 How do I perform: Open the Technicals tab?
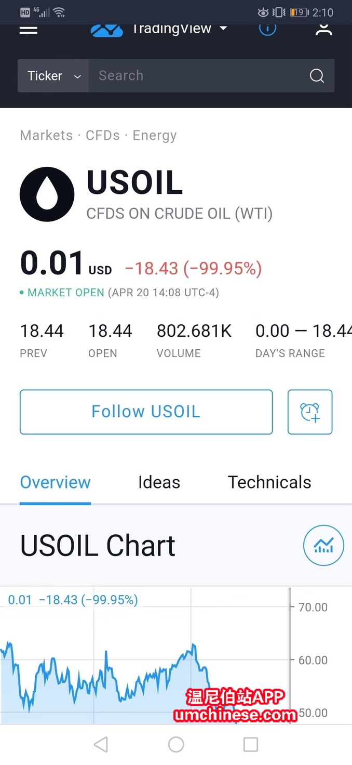[x=269, y=482]
